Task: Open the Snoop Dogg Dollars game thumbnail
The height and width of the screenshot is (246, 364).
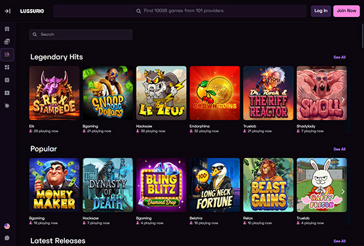Action: tap(108, 93)
